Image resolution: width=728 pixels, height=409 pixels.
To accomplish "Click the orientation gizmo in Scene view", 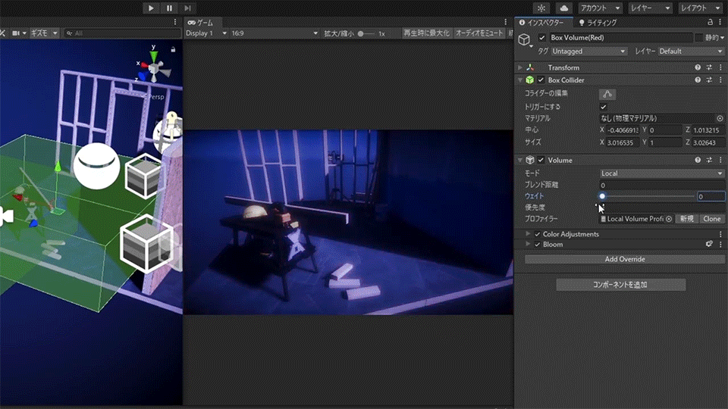I will pyautogui.click(x=154, y=70).
